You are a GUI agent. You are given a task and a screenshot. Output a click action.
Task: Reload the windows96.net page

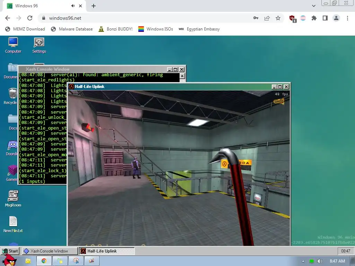pos(30,18)
